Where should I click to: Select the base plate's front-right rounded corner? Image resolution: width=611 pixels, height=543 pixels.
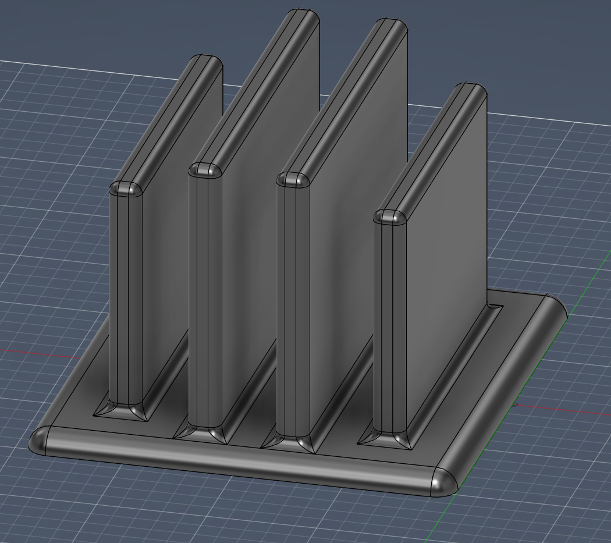(444, 483)
